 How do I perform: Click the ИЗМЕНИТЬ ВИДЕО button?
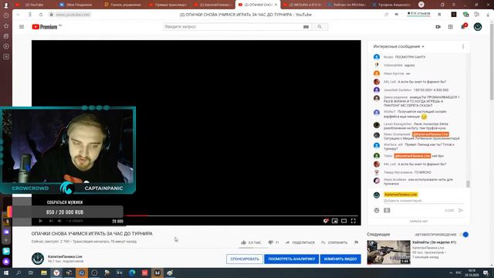click(340, 259)
